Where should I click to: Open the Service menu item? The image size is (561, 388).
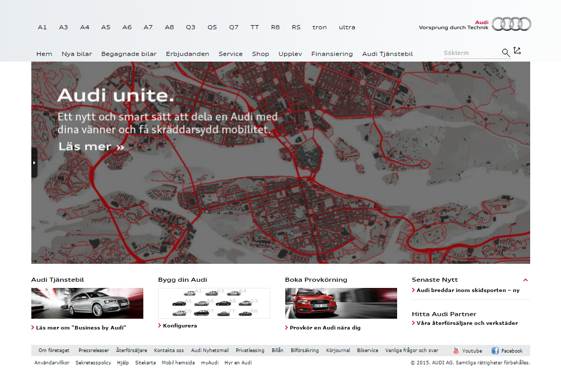(231, 54)
